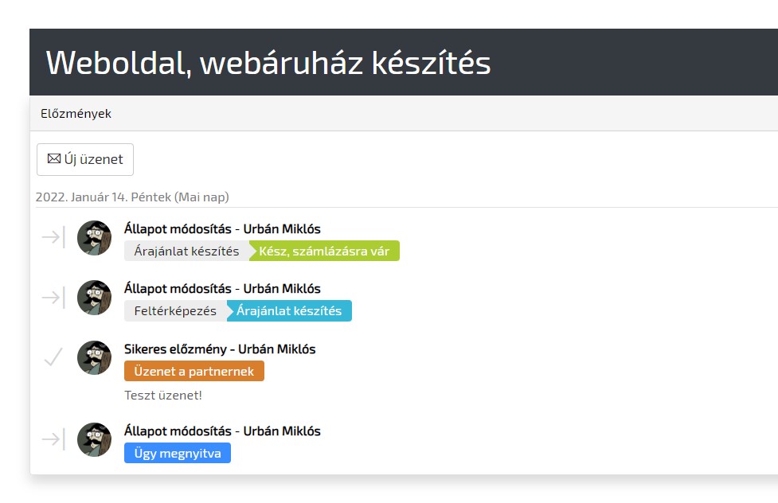
Task: Select the blue Árajánlat készítés status badge
Action: (289, 311)
